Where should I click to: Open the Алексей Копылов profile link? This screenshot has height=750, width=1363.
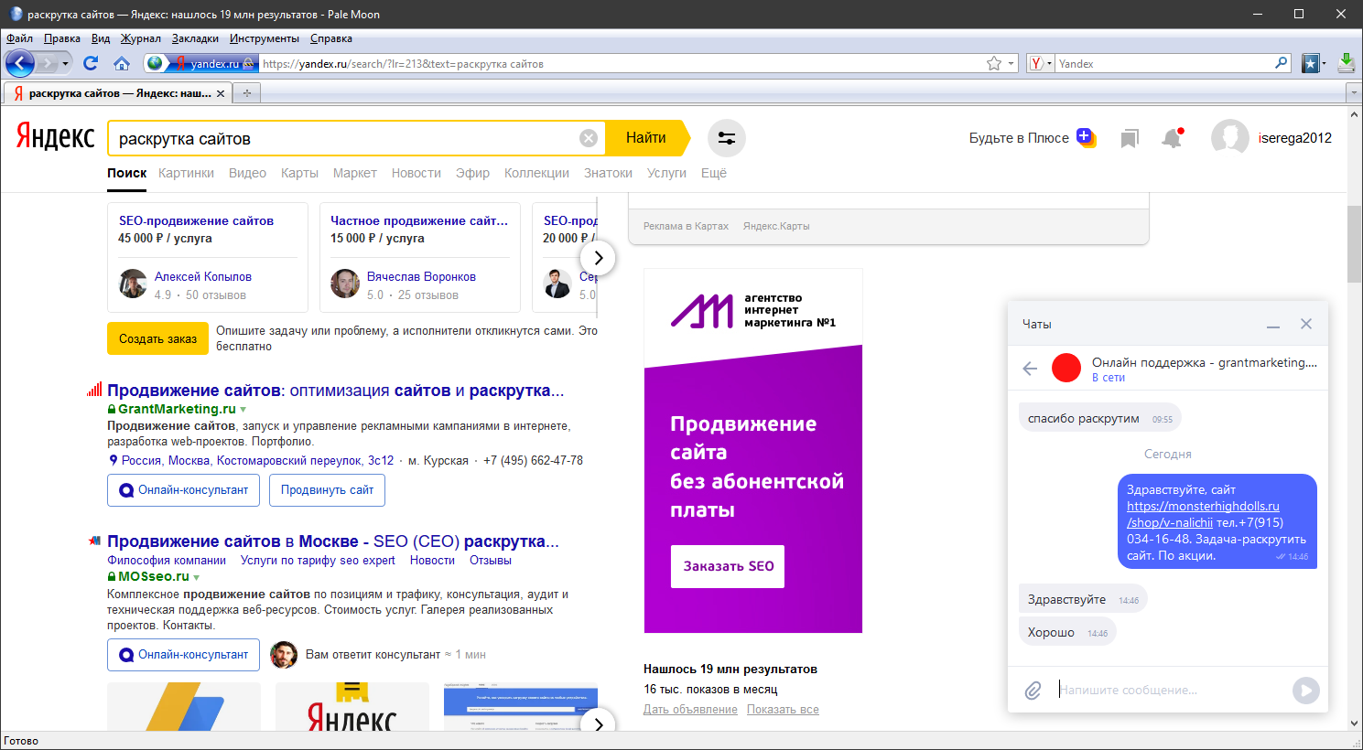point(203,276)
